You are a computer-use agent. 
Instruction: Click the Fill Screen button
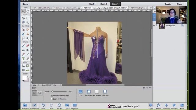tap(97, 93)
